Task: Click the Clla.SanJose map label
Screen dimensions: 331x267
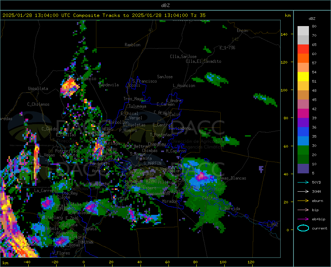Action: (183, 57)
